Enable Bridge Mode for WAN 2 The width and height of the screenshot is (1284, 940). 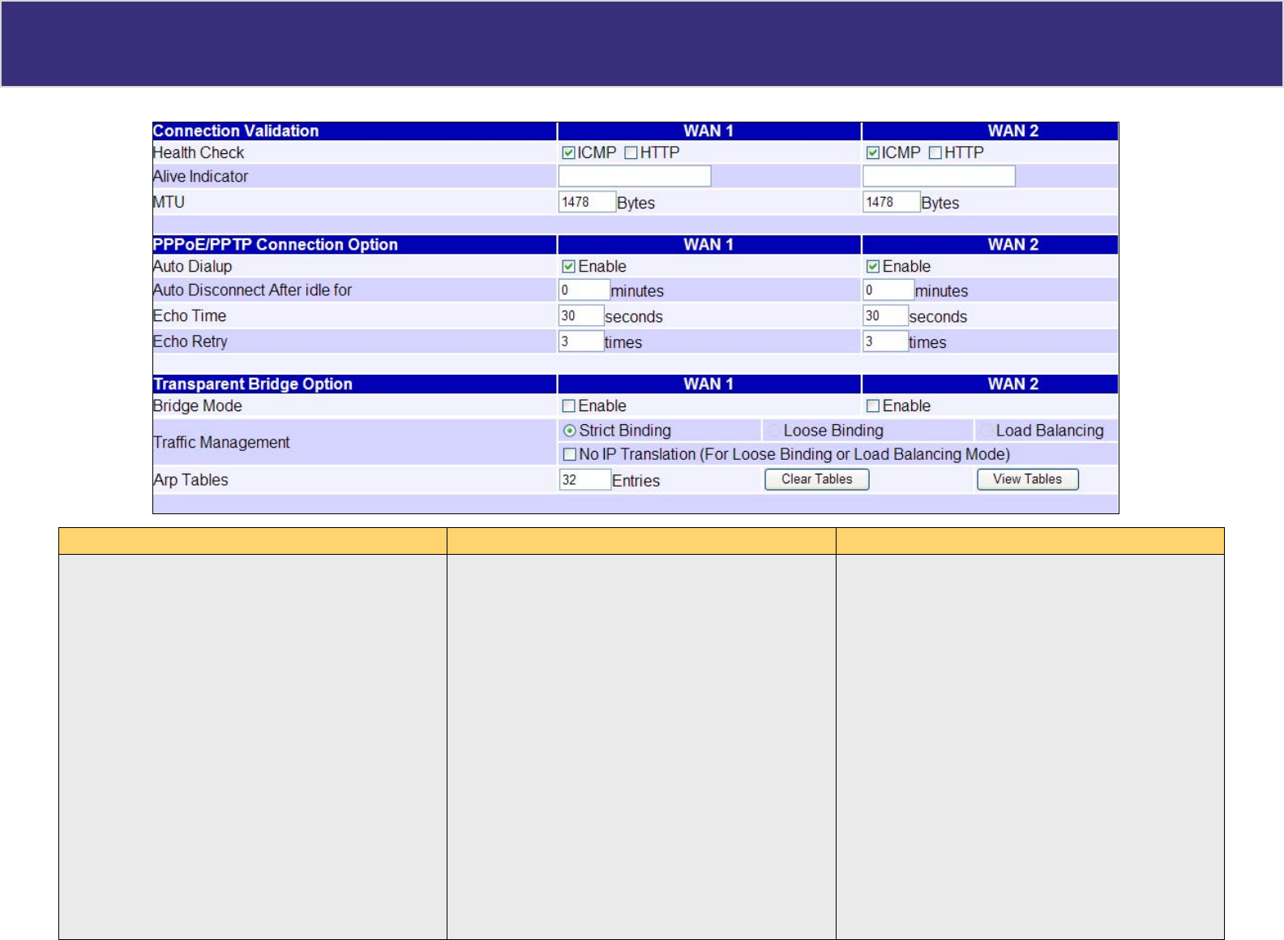[x=872, y=406]
